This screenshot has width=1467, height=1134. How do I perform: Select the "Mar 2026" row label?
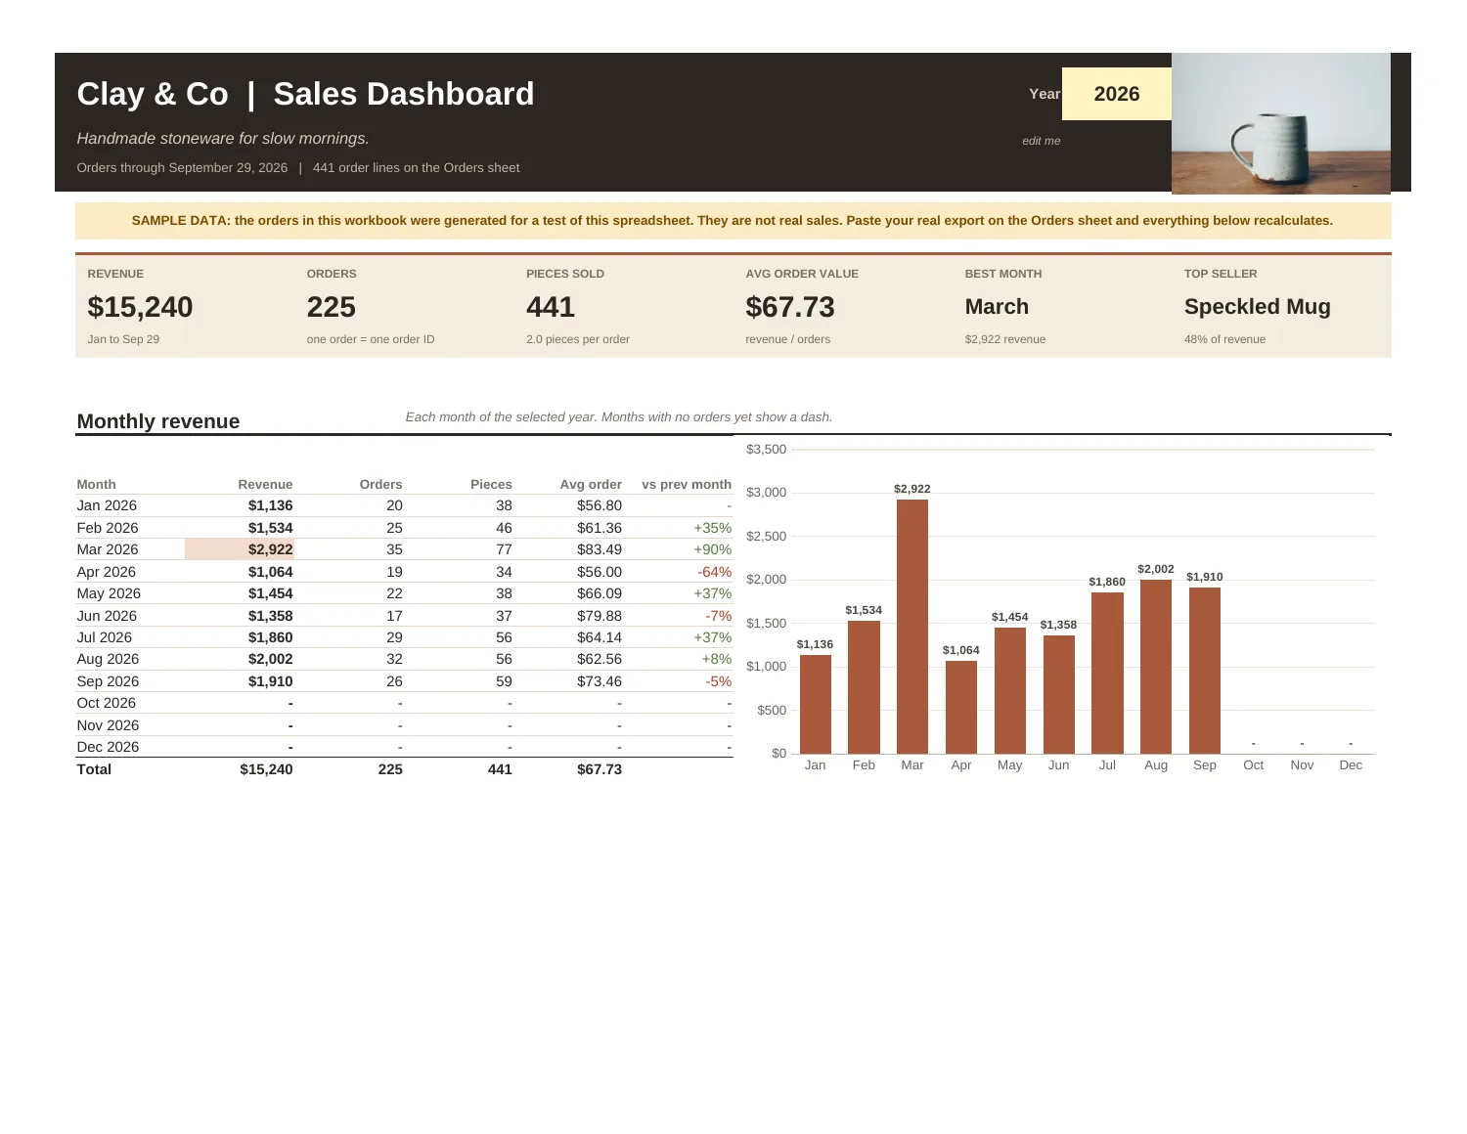coord(108,549)
